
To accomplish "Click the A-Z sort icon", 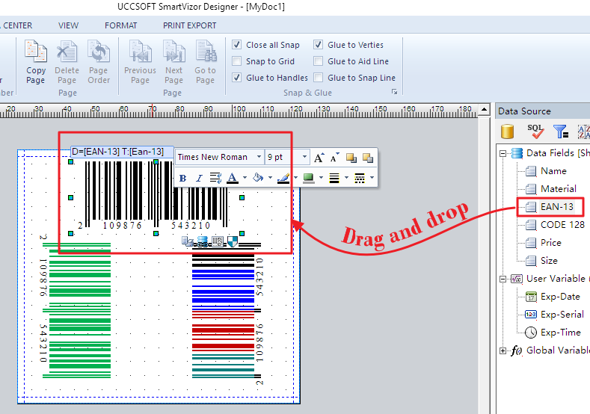I will [x=584, y=132].
